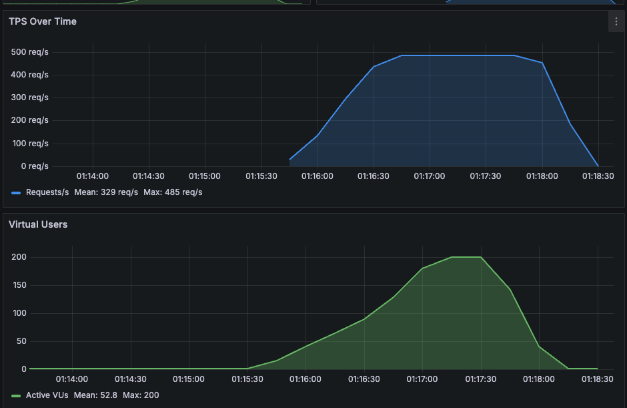The image size is (627, 408).
Task: Click the TPS line's flat peak at 01:17:00
Action: 430,55
